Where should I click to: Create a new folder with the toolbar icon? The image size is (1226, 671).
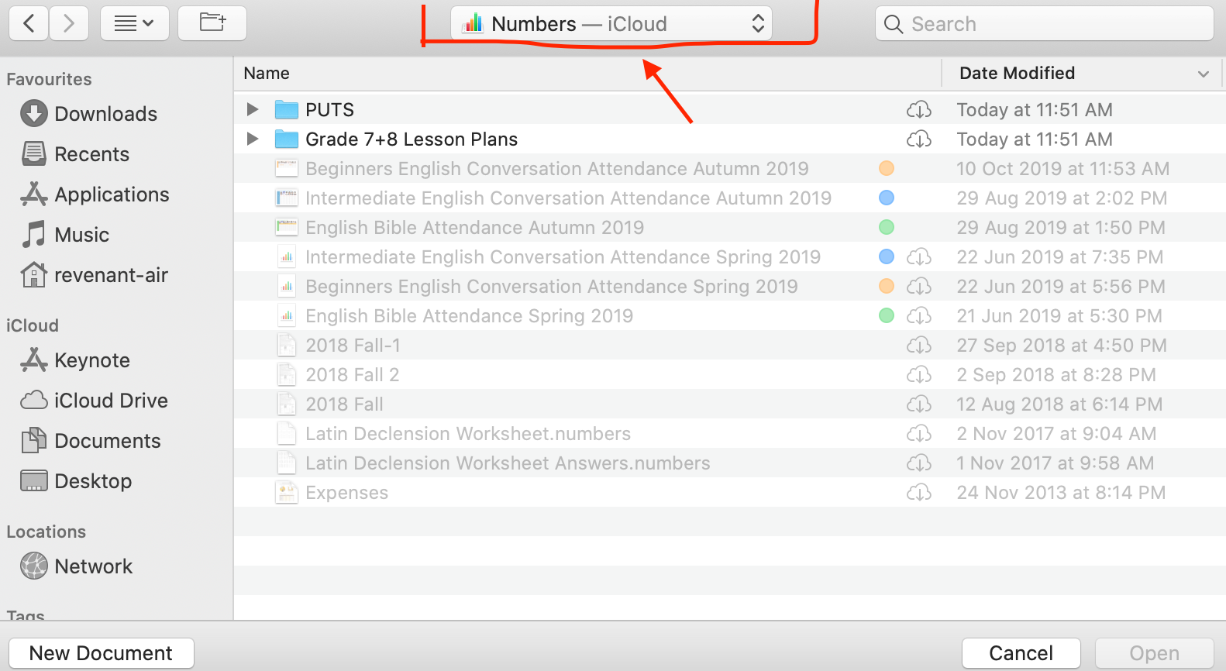pyautogui.click(x=212, y=23)
